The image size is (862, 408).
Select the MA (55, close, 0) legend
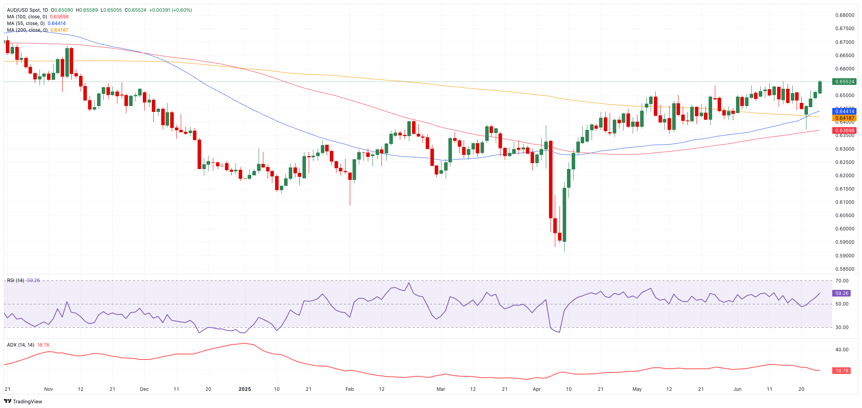pos(26,23)
